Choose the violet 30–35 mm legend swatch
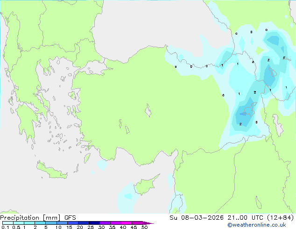 (105, 223)
